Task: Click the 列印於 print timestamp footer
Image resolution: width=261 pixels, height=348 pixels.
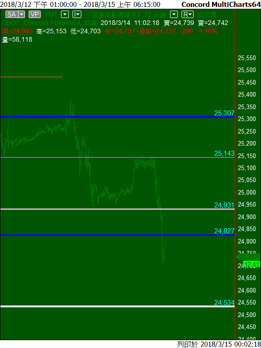Action: point(219,344)
